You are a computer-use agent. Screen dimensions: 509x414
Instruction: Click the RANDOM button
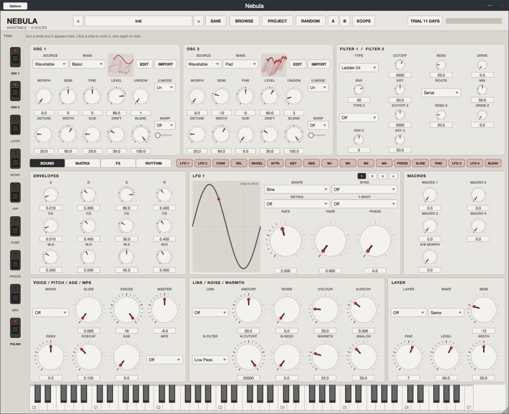pyautogui.click(x=310, y=21)
